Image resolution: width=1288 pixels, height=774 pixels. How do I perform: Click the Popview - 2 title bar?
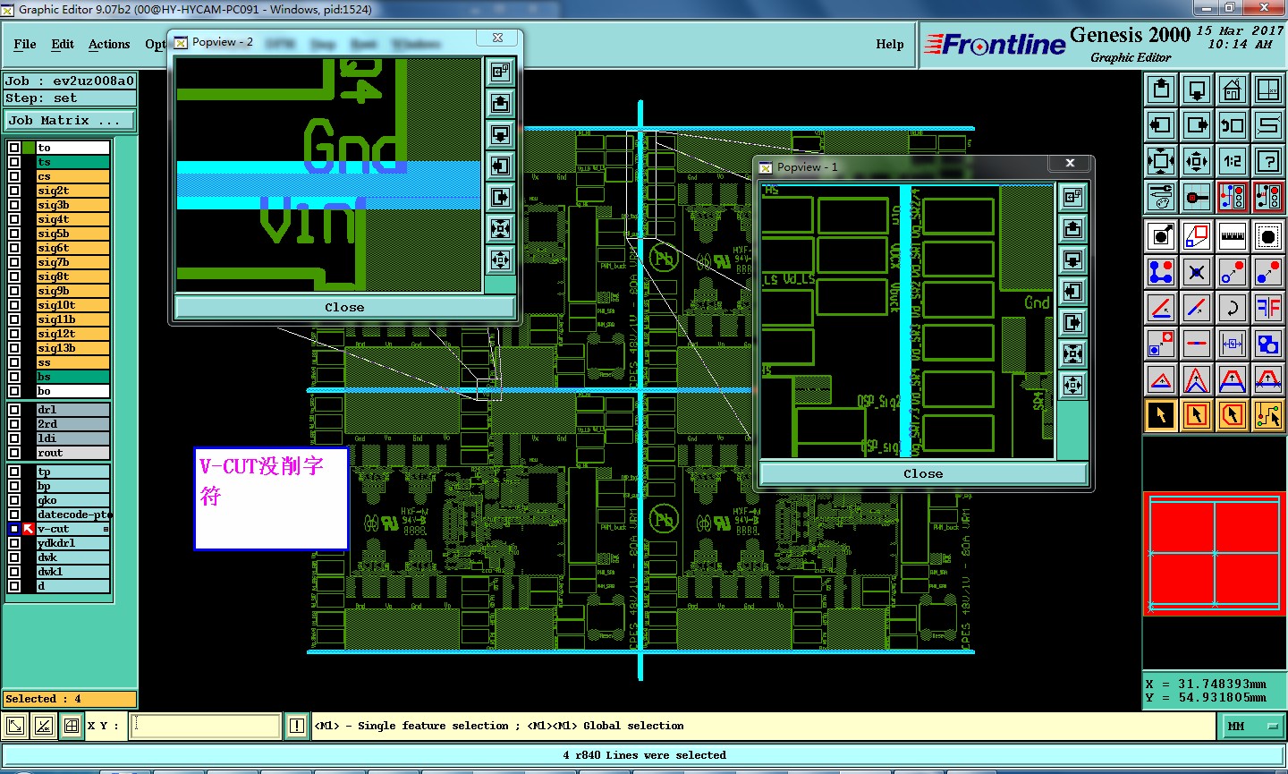344,42
